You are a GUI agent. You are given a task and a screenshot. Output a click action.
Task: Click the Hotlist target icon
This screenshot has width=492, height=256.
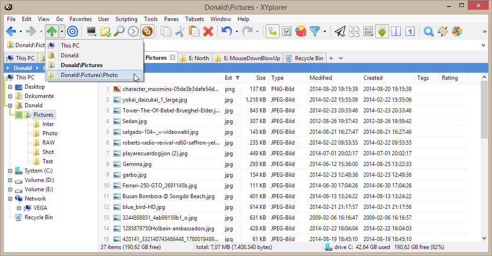[x=72, y=32]
